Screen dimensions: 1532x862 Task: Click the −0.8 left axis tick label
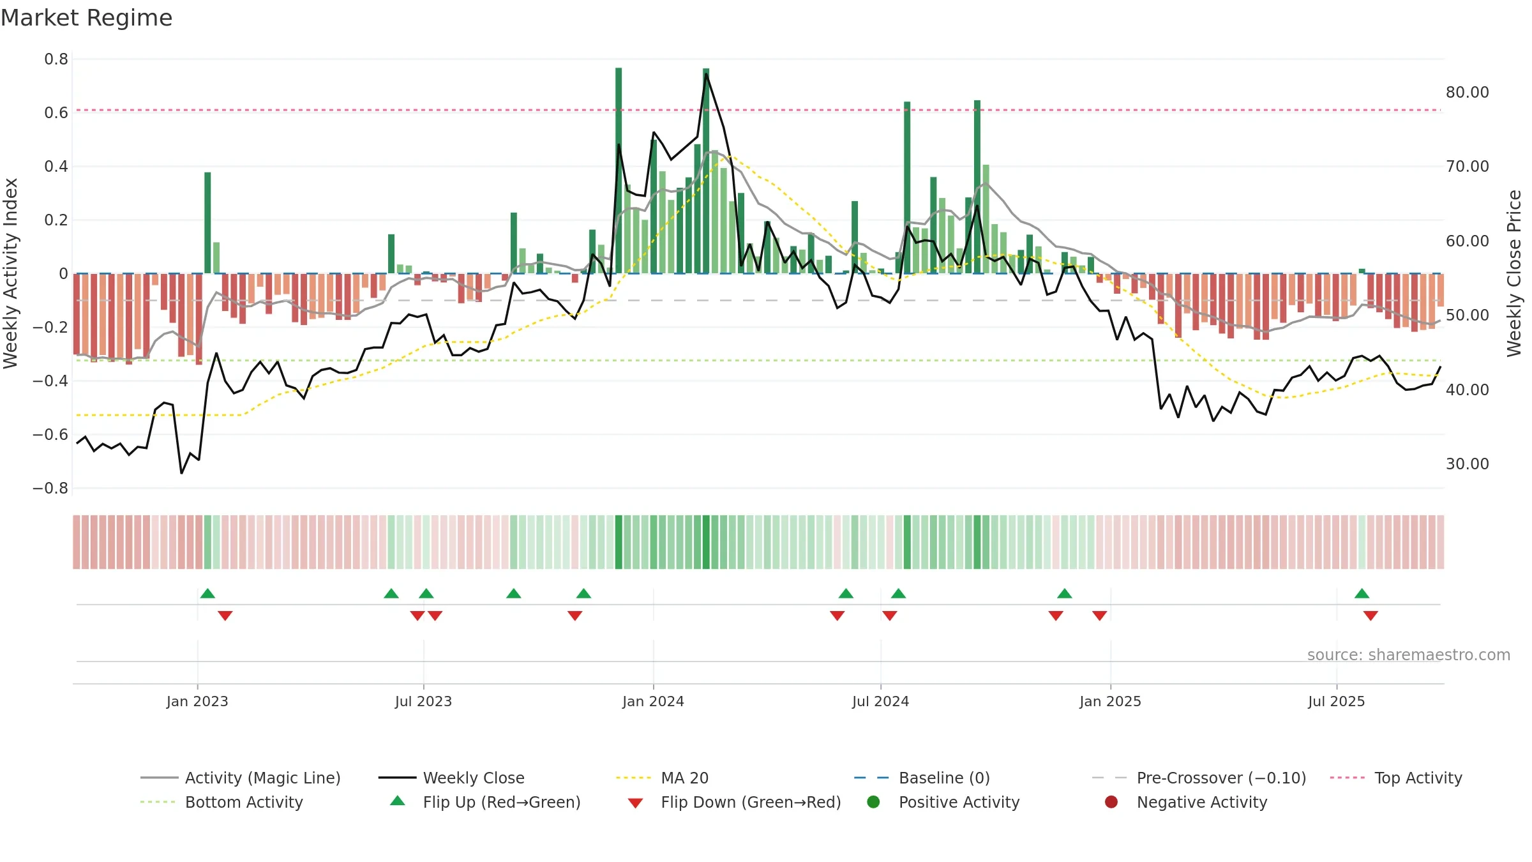point(50,488)
